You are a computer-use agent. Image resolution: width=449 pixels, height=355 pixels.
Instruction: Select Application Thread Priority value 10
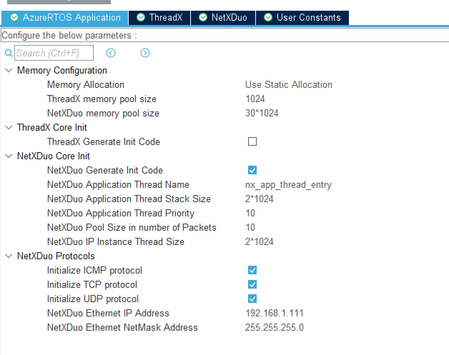(250, 213)
